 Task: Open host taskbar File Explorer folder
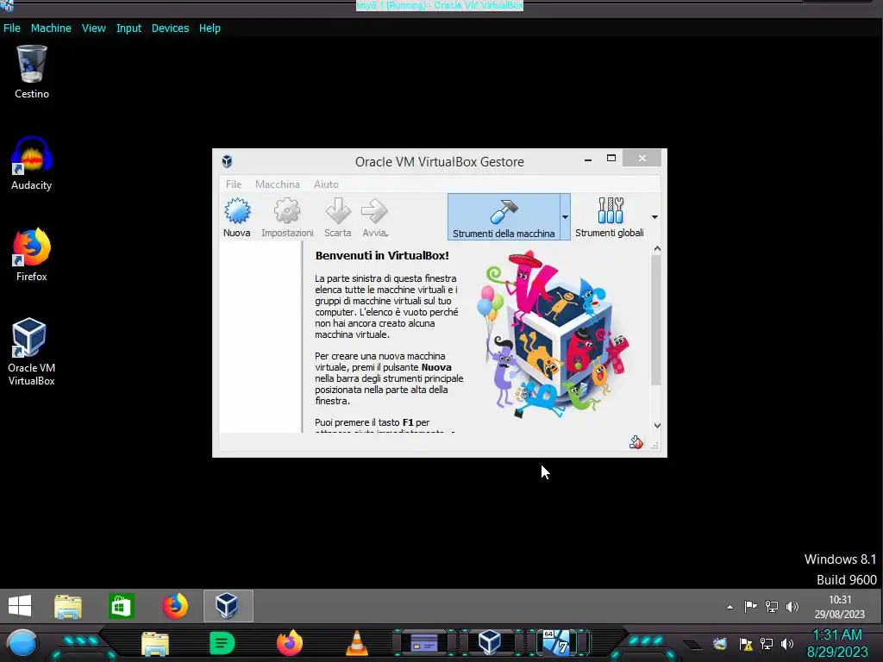155,644
